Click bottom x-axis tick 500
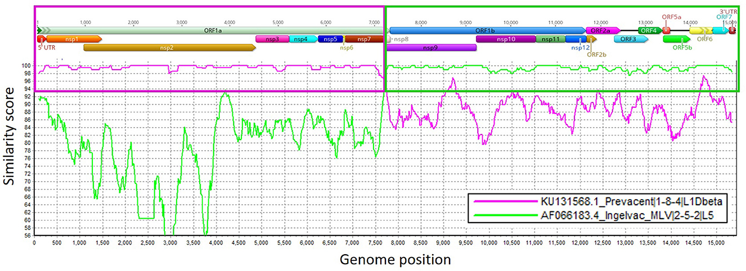746x271 pixels. 57,243
